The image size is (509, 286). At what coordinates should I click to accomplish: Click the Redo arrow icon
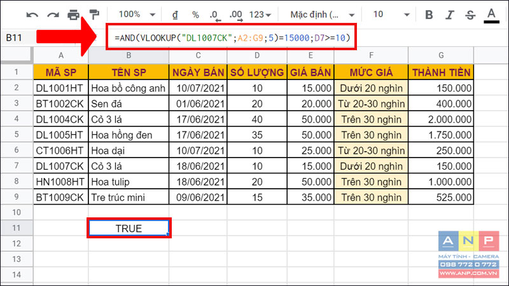click(53, 15)
